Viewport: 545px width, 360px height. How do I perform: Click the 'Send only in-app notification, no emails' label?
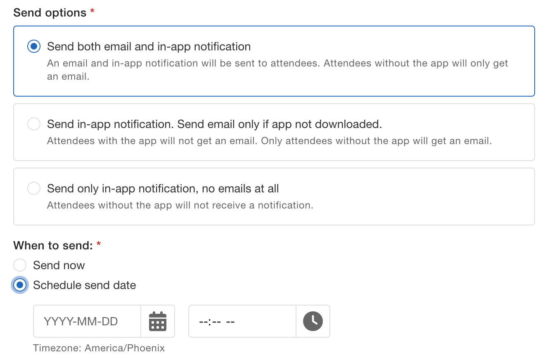click(163, 189)
